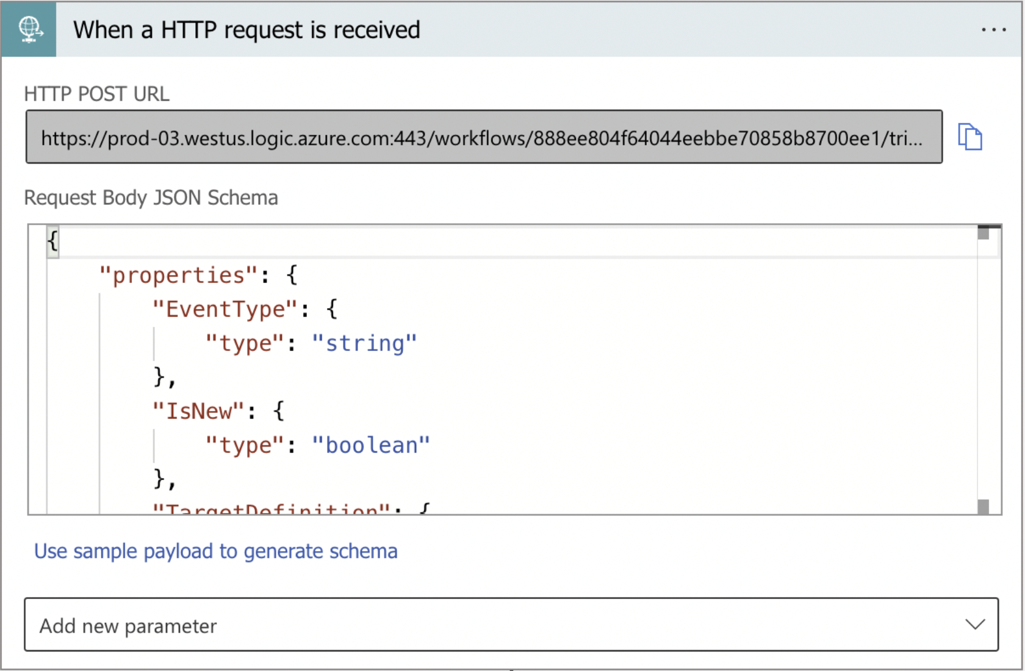The image size is (1025, 671).
Task: Select the HTTP POST URL field
Action: coord(484,137)
